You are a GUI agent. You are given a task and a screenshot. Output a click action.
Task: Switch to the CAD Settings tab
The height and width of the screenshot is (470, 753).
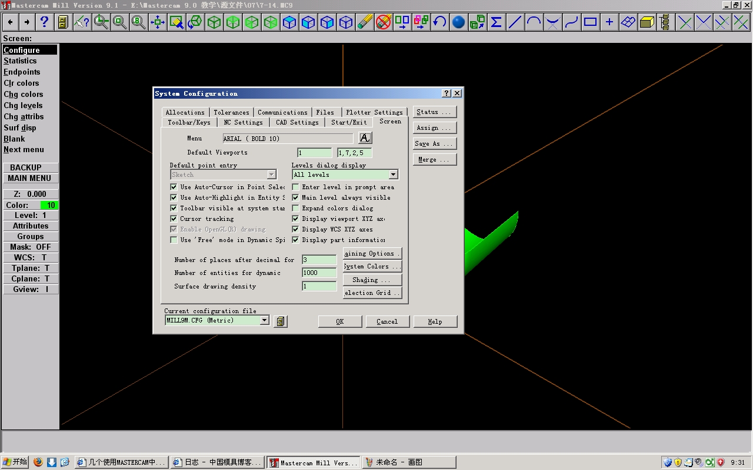[x=297, y=122]
